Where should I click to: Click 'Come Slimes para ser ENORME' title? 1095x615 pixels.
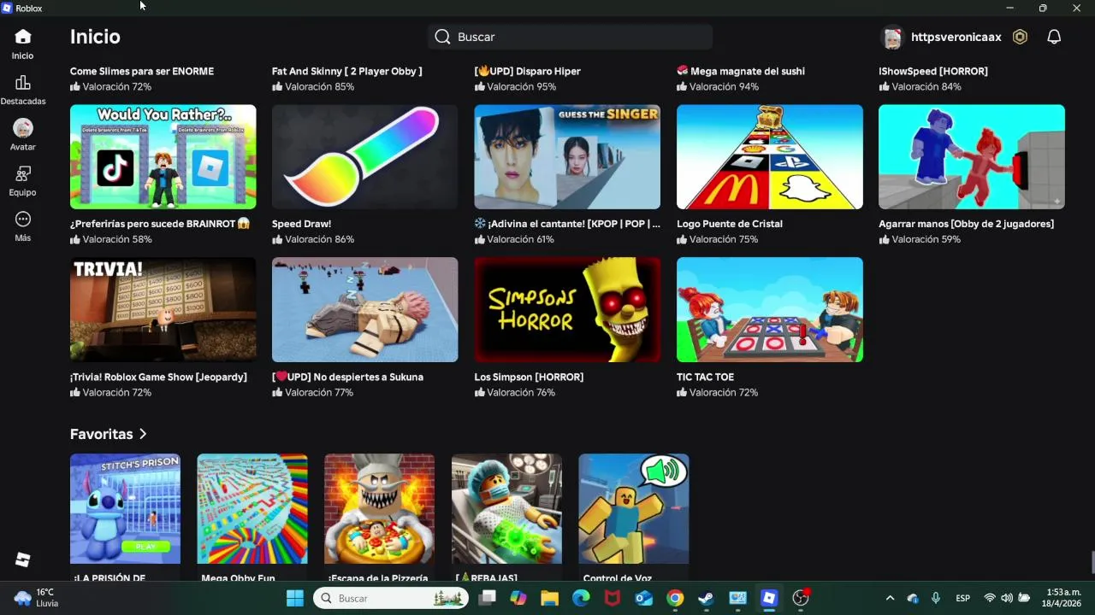pyautogui.click(x=142, y=71)
